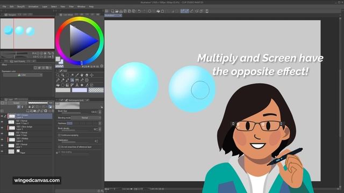This screenshot has width=344, height=193.
Task: Open color wheel settings circle icon
Action: coord(102,66)
